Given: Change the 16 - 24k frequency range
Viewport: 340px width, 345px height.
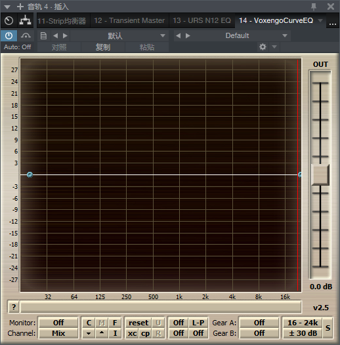Looking at the screenshot, I should (303, 323).
